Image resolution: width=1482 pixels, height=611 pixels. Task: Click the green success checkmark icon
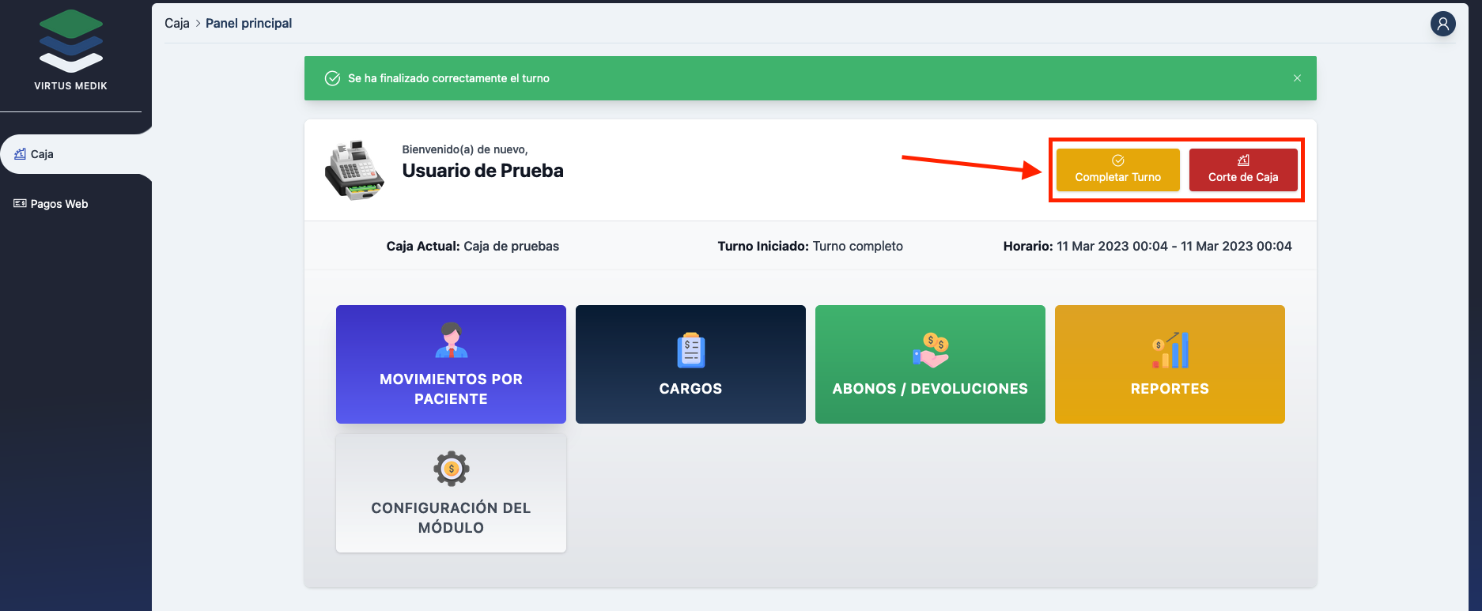(333, 78)
